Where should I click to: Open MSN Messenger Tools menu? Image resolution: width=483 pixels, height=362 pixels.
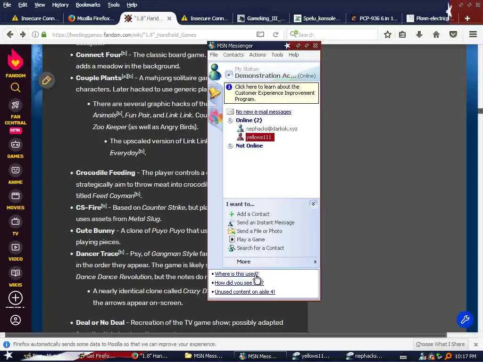[x=277, y=55]
